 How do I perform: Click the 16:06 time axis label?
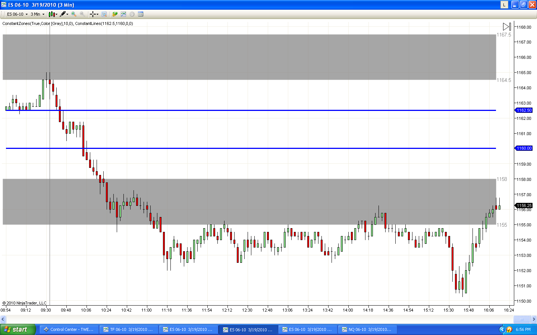coord(489,310)
